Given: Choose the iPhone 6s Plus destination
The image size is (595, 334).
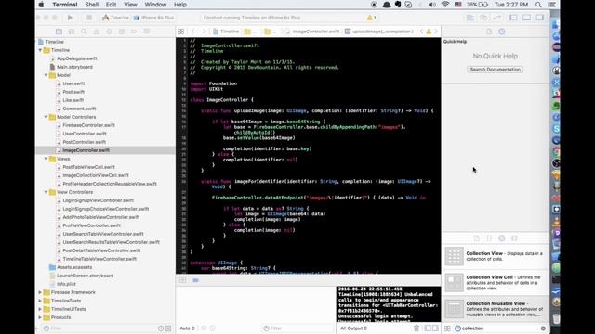Looking at the screenshot, I should 153,18.
